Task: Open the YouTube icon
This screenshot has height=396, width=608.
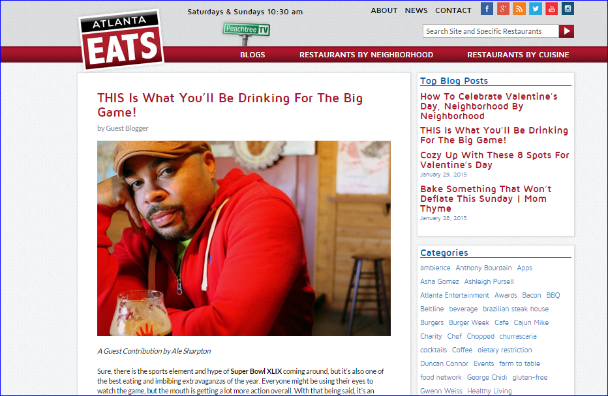Action: pos(551,8)
